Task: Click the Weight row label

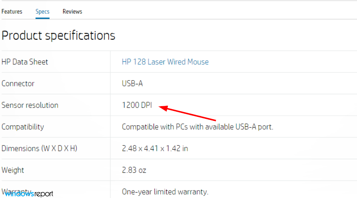Action: point(13,170)
